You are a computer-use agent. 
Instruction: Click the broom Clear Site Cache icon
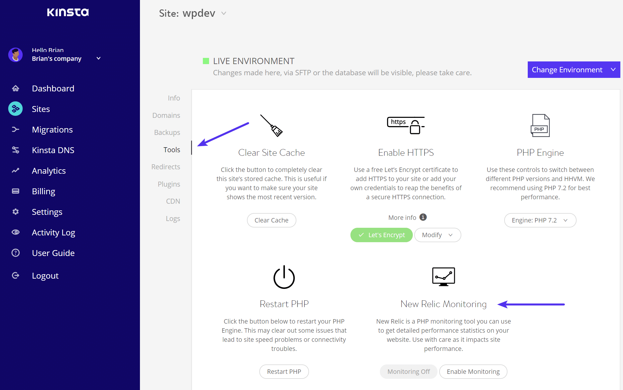click(x=271, y=125)
